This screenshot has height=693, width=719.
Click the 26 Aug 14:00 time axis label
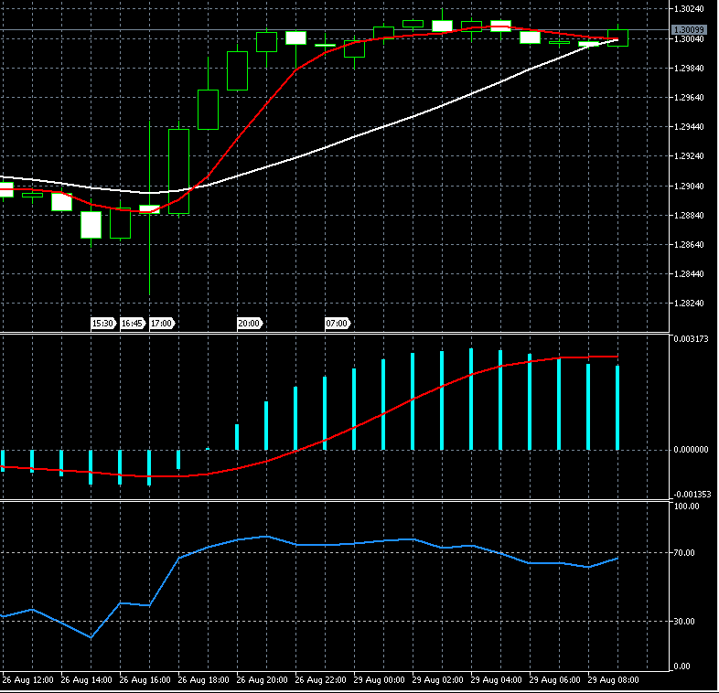click(x=87, y=680)
